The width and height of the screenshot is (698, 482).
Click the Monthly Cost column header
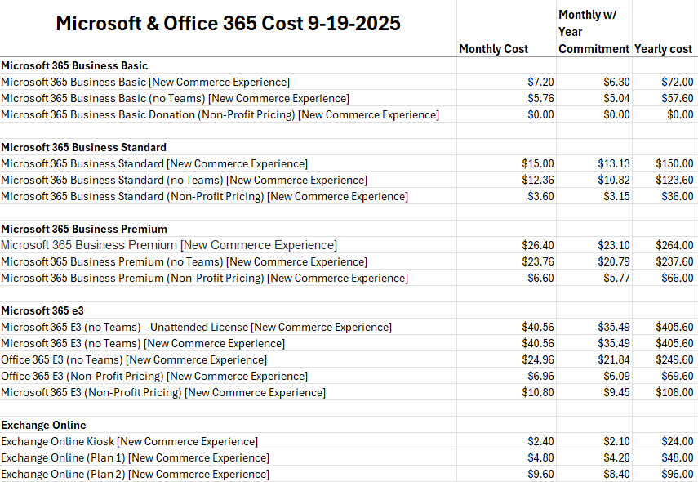[x=494, y=48]
